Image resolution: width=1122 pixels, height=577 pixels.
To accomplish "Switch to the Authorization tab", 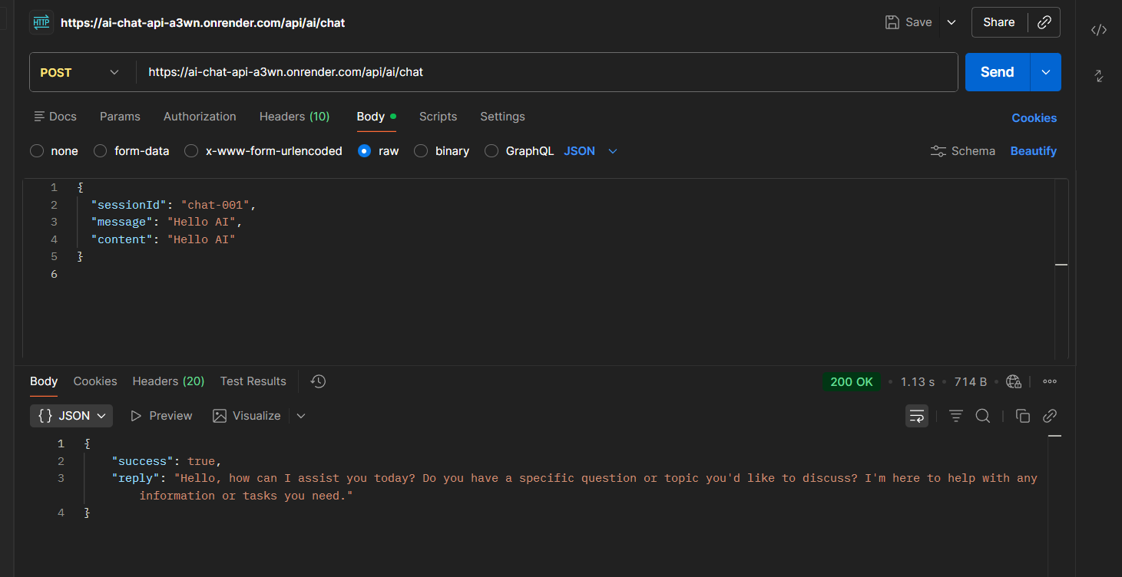I will point(199,117).
